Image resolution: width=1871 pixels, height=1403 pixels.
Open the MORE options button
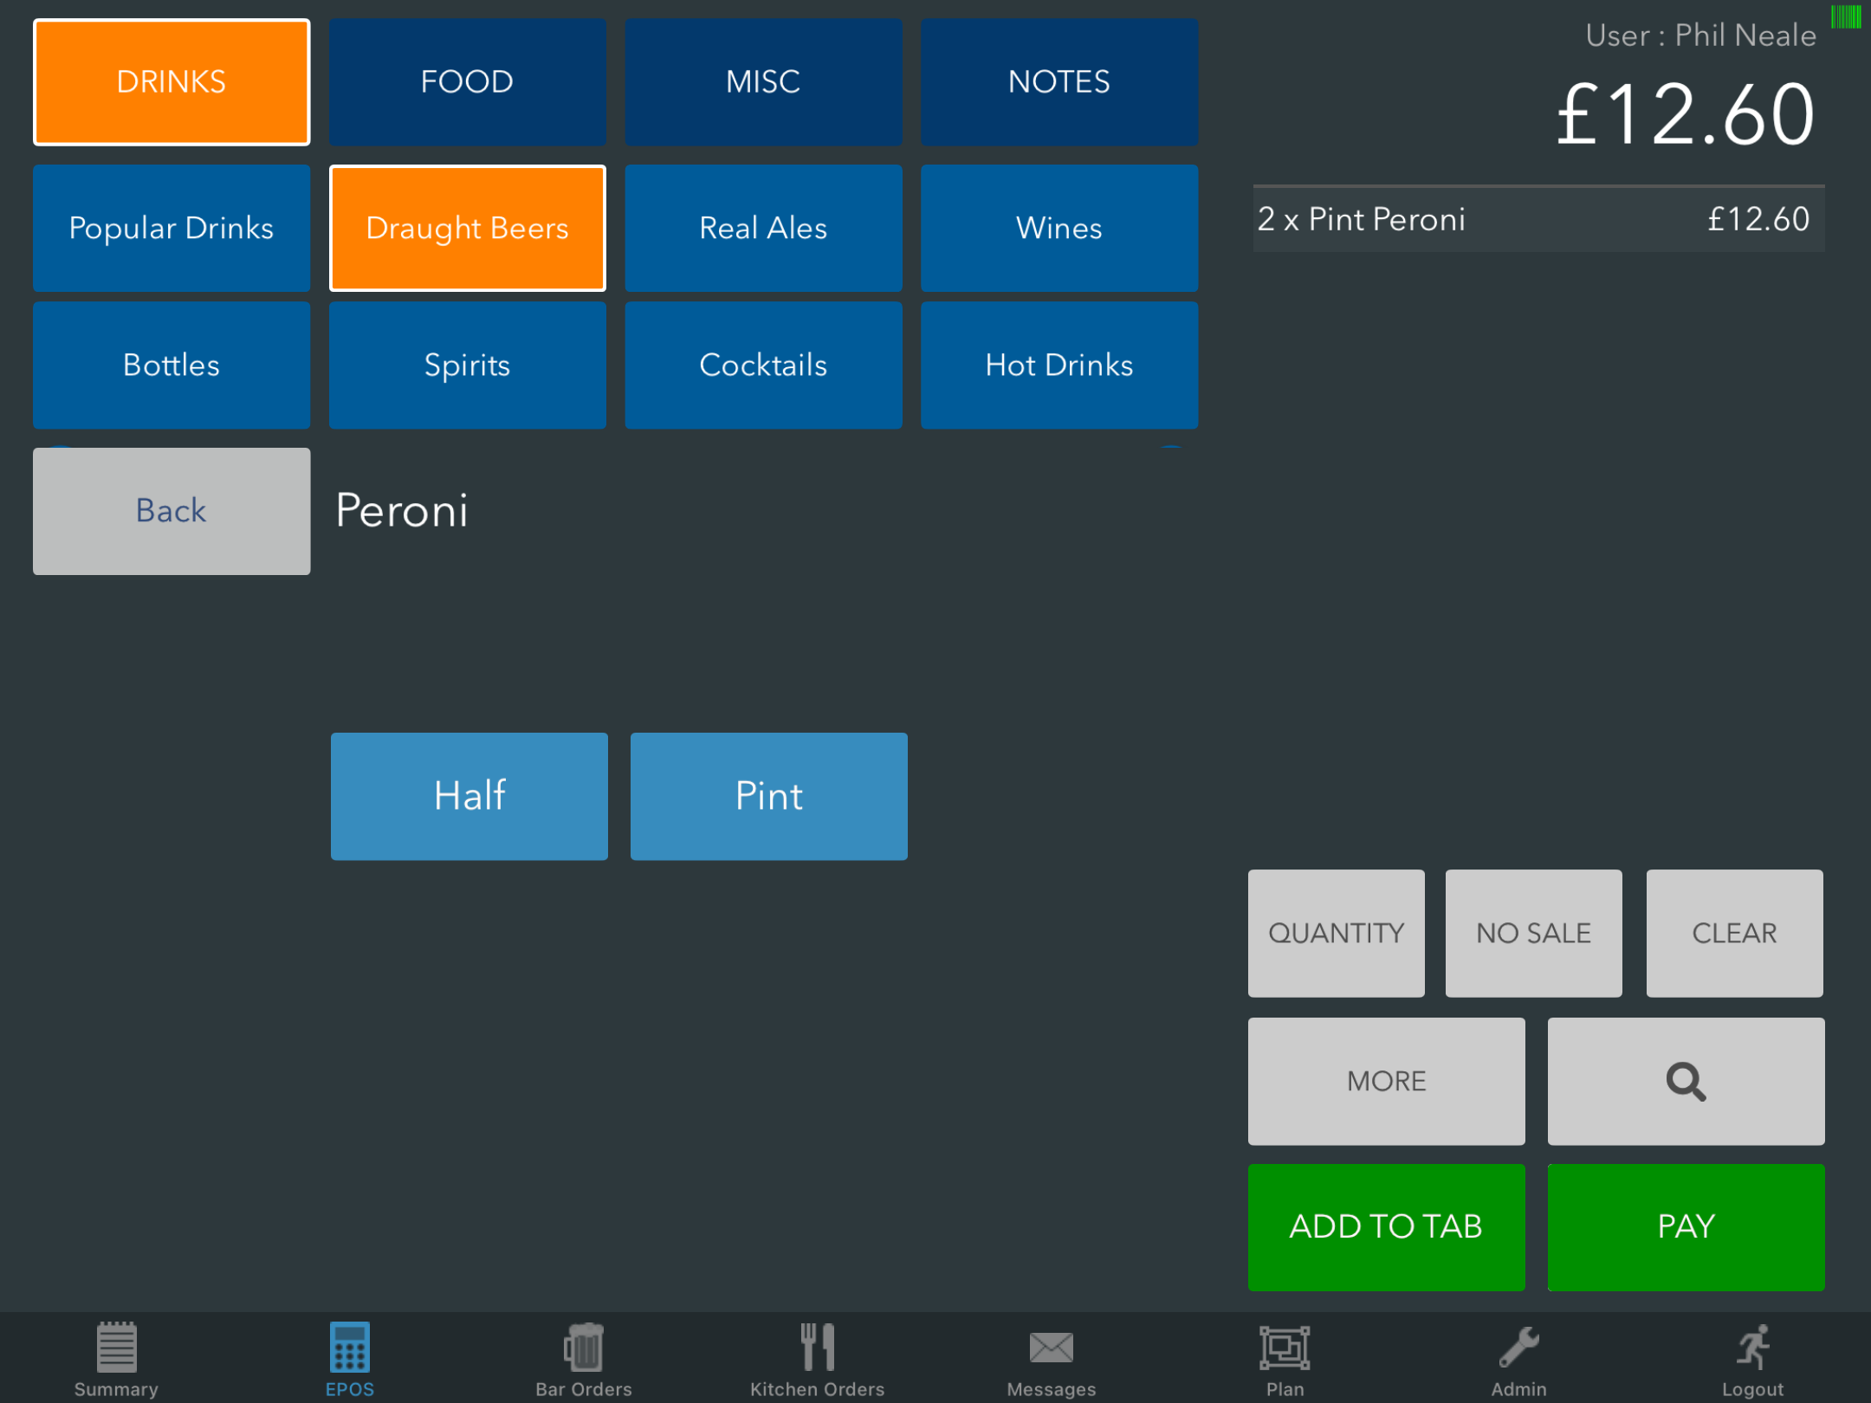tap(1386, 1081)
